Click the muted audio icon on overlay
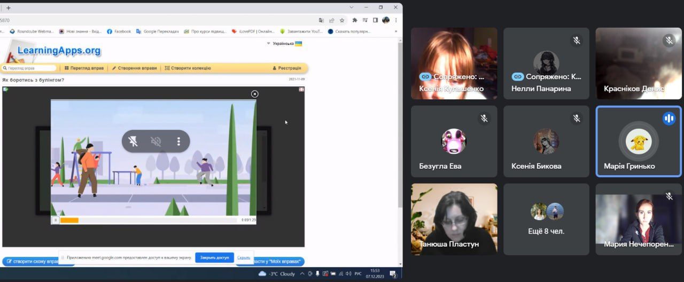Screen dimensions: 684x282 (x=156, y=142)
